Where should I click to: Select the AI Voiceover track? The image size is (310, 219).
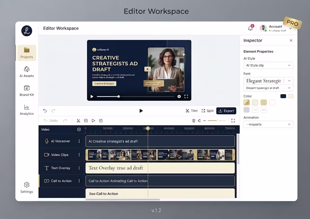(61, 141)
